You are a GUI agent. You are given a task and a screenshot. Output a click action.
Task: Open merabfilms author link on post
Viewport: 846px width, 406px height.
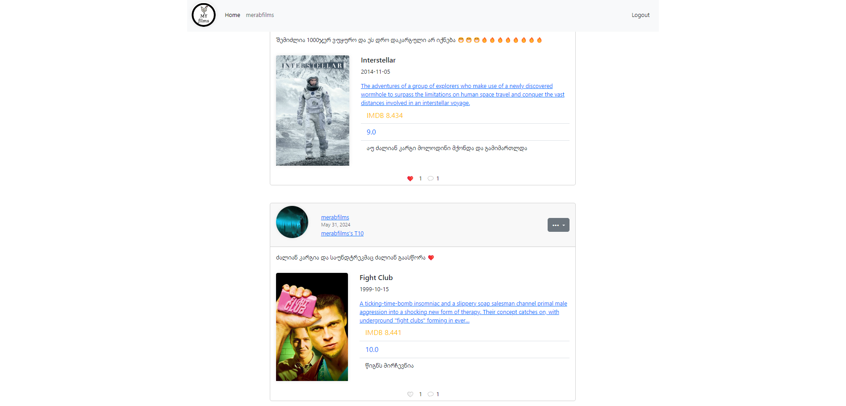pos(335,218)
